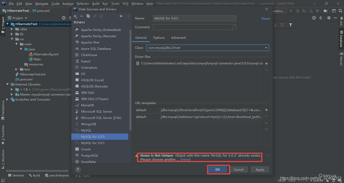The image size is (344, 183).
Task: Go back in dialog navigation
Action: [x=121, y=16]
